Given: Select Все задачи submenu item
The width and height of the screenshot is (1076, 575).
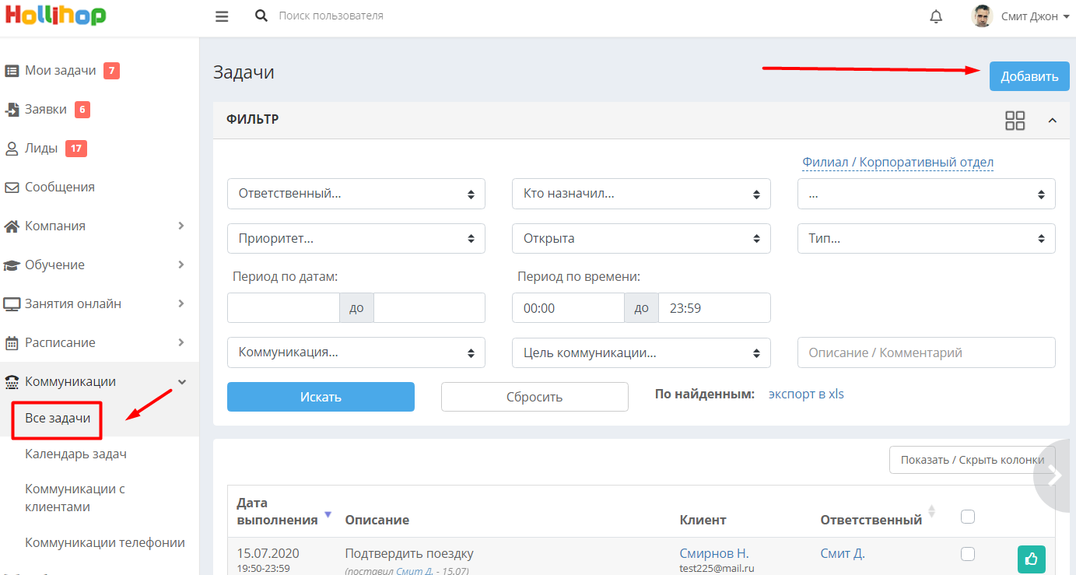Looking at the screenshot, I should pyautogui.click(x=58, y=419).
